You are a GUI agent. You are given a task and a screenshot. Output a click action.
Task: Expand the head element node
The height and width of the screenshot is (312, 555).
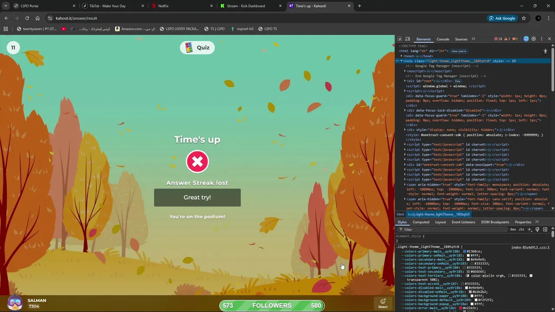[x=402, y=56]
